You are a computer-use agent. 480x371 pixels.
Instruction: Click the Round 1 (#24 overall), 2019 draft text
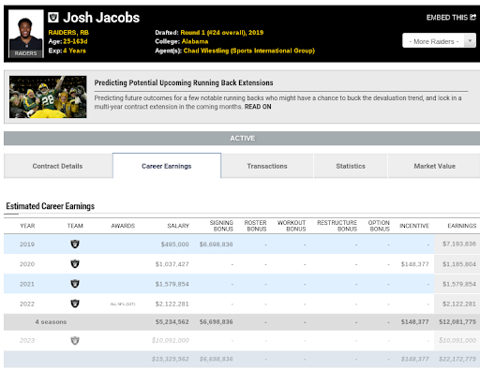pos(222,33)
